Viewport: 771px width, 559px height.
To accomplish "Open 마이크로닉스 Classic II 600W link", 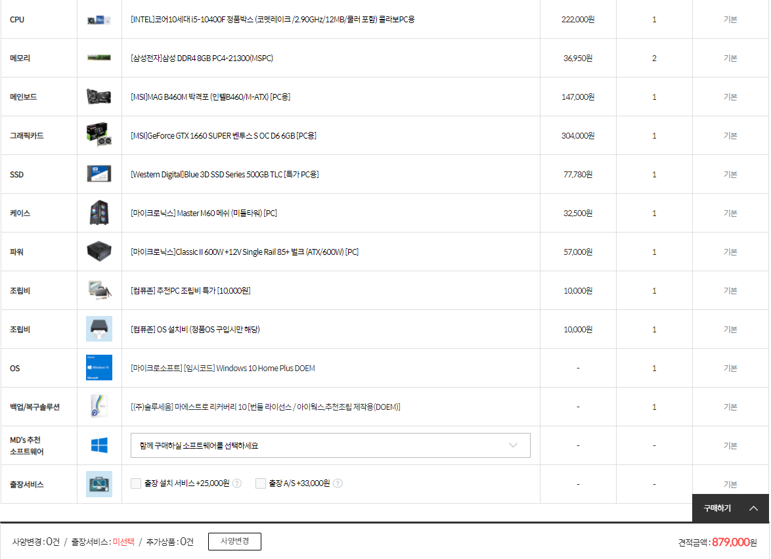I will click(x=244, y=252).
